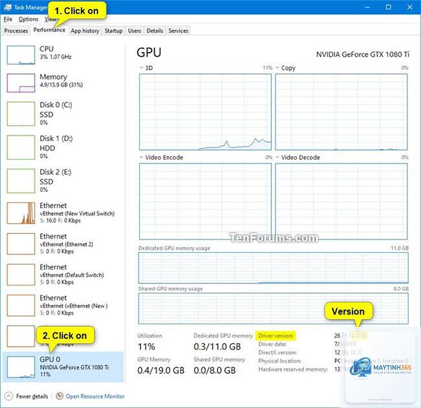
Task: Click the Video Decode usage graph
Action: coord(341,202)
